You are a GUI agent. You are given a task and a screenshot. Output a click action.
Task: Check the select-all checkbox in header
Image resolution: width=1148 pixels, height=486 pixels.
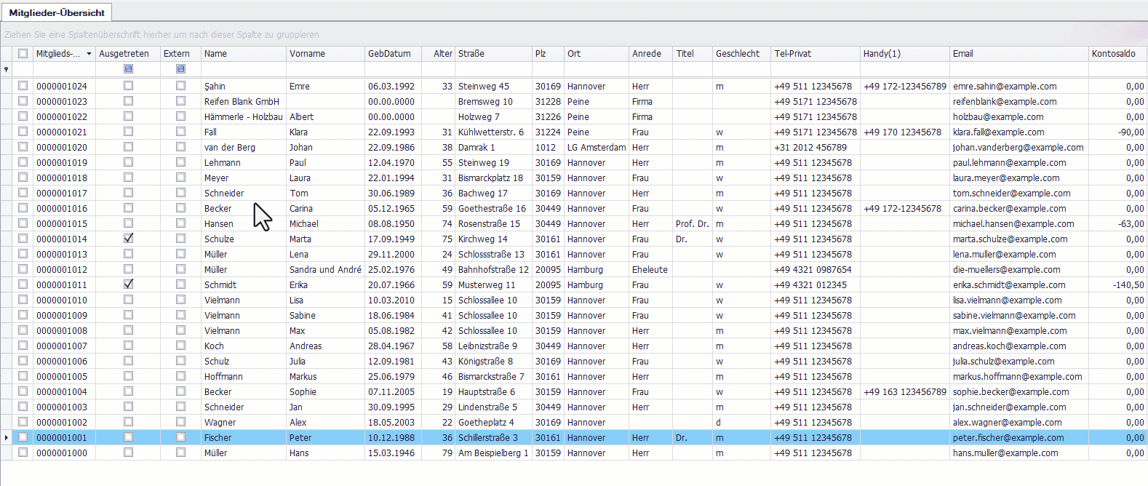pos(23,54)
